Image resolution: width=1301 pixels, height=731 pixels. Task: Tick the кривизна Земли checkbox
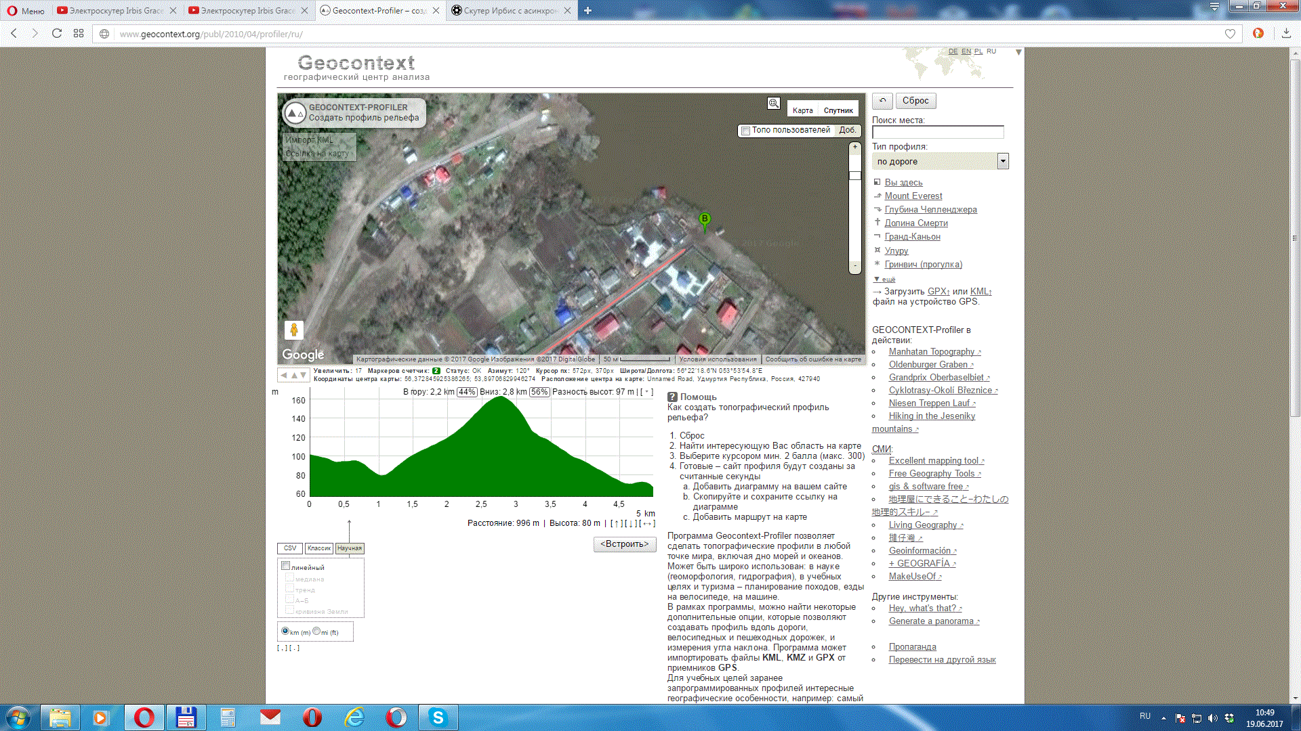coord(289,610)
